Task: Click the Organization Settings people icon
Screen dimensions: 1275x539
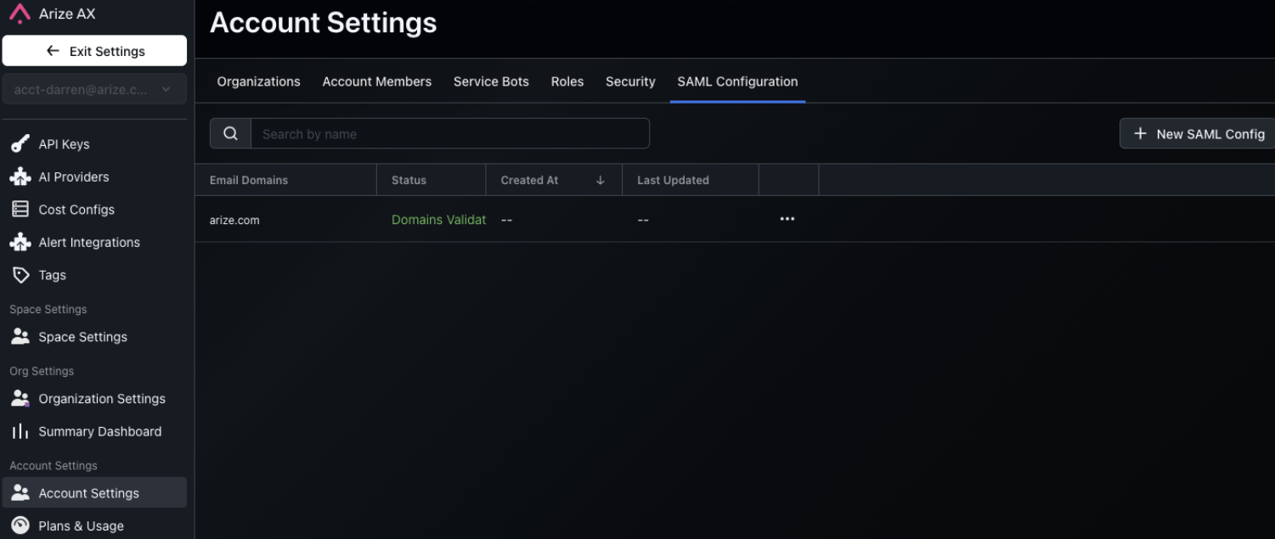Action: pyautogui.click(x=20, y=399)
